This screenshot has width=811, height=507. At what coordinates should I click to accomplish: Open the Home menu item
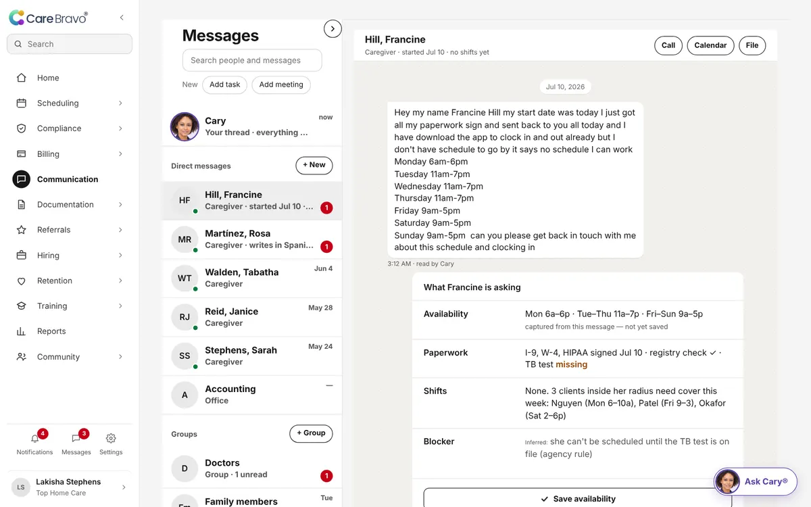tap(70, 78)
